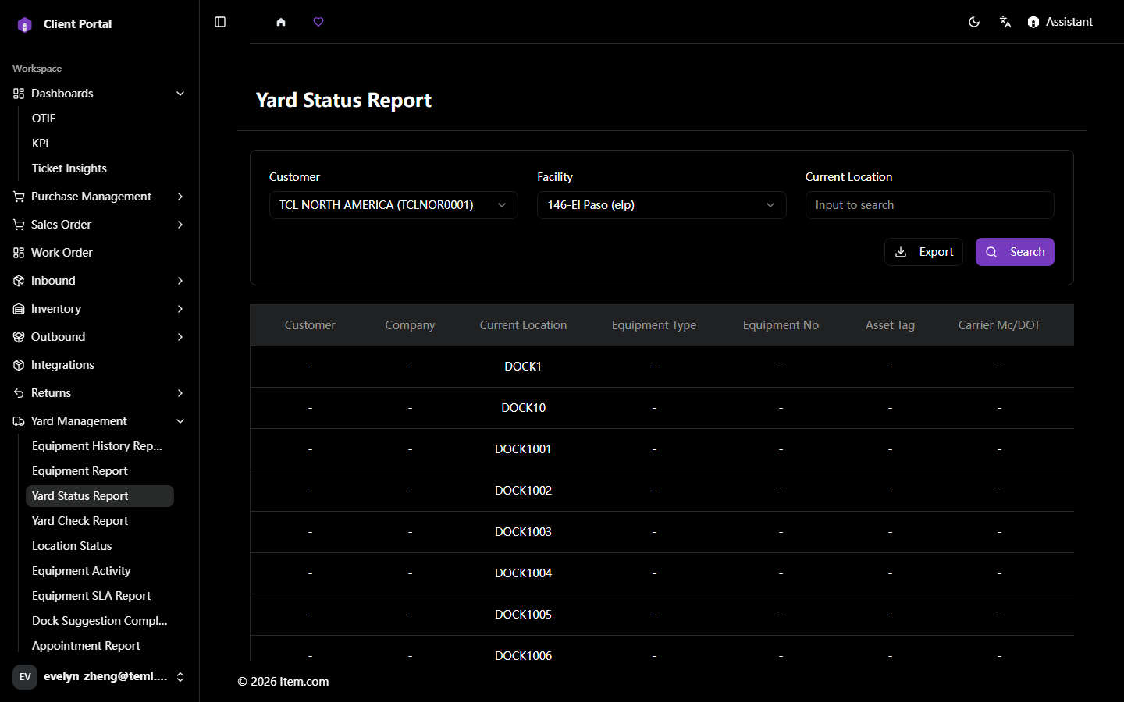Toggle the sidebar panel icon
The image size is (1124, 702).
coord(220,22)
